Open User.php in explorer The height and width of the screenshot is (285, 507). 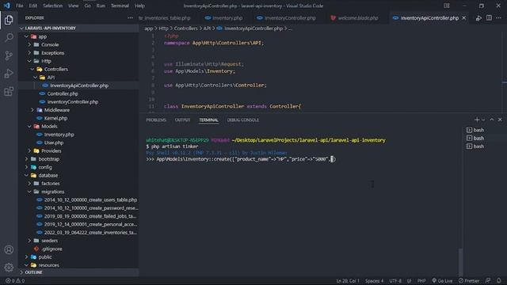79,142
